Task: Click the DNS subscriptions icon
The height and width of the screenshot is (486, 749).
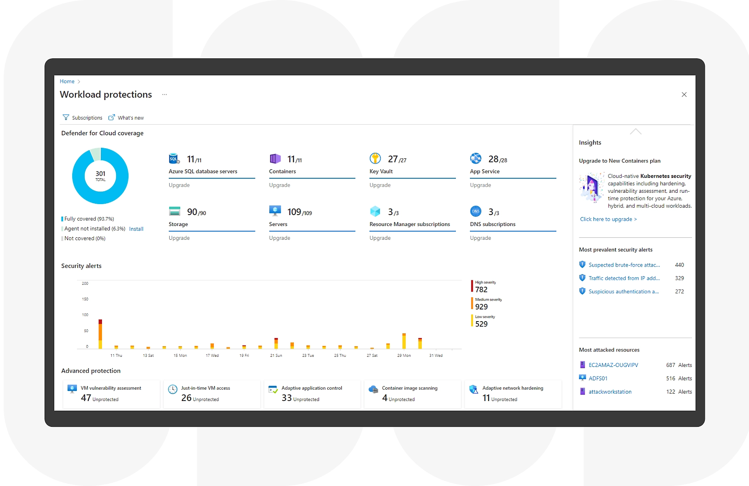Action: tap(476, 211)
